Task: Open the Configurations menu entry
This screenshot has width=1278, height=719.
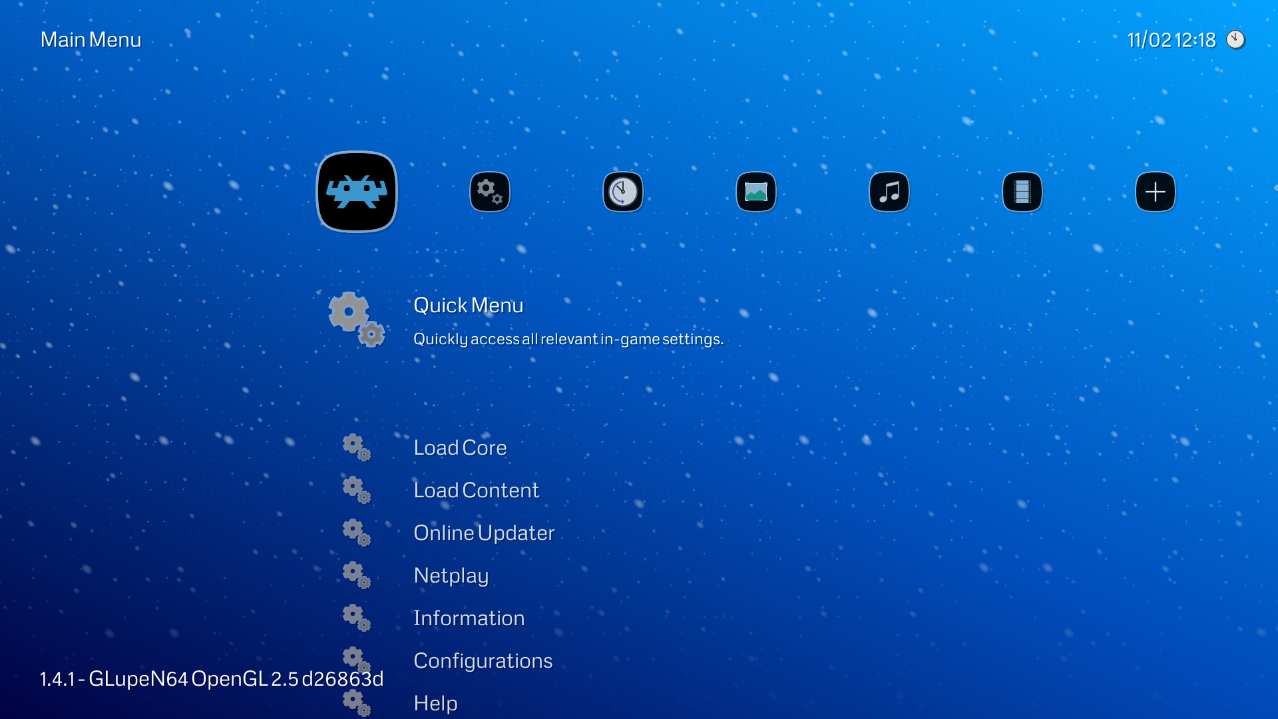Action: [x=483, y=661]
